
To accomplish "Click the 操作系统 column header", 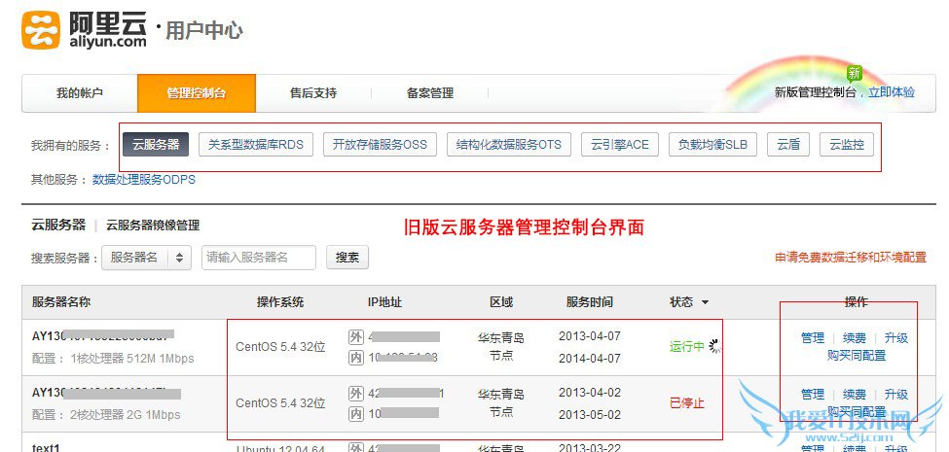I will [x=280, y=301].
